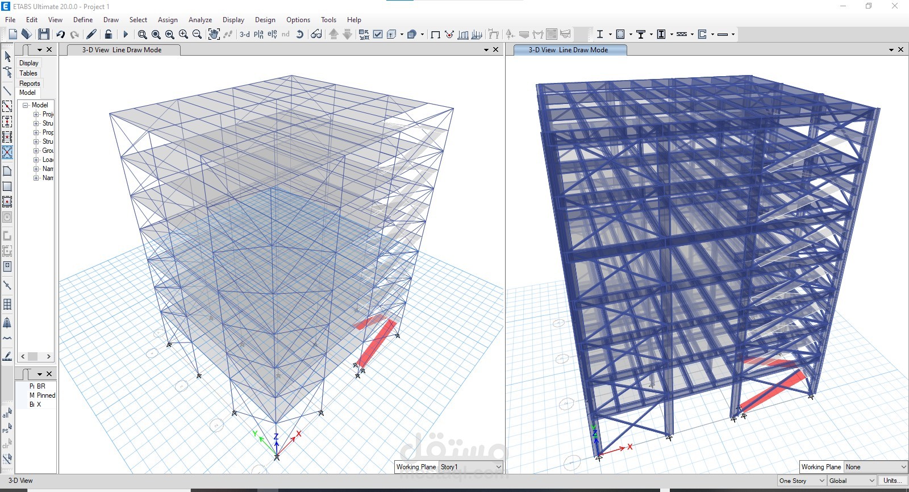
Task: Click the restore full view zoom icon
Action: click(156, 35)
